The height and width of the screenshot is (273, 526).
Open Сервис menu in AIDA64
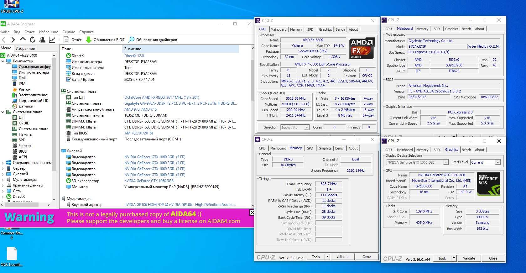69,32
